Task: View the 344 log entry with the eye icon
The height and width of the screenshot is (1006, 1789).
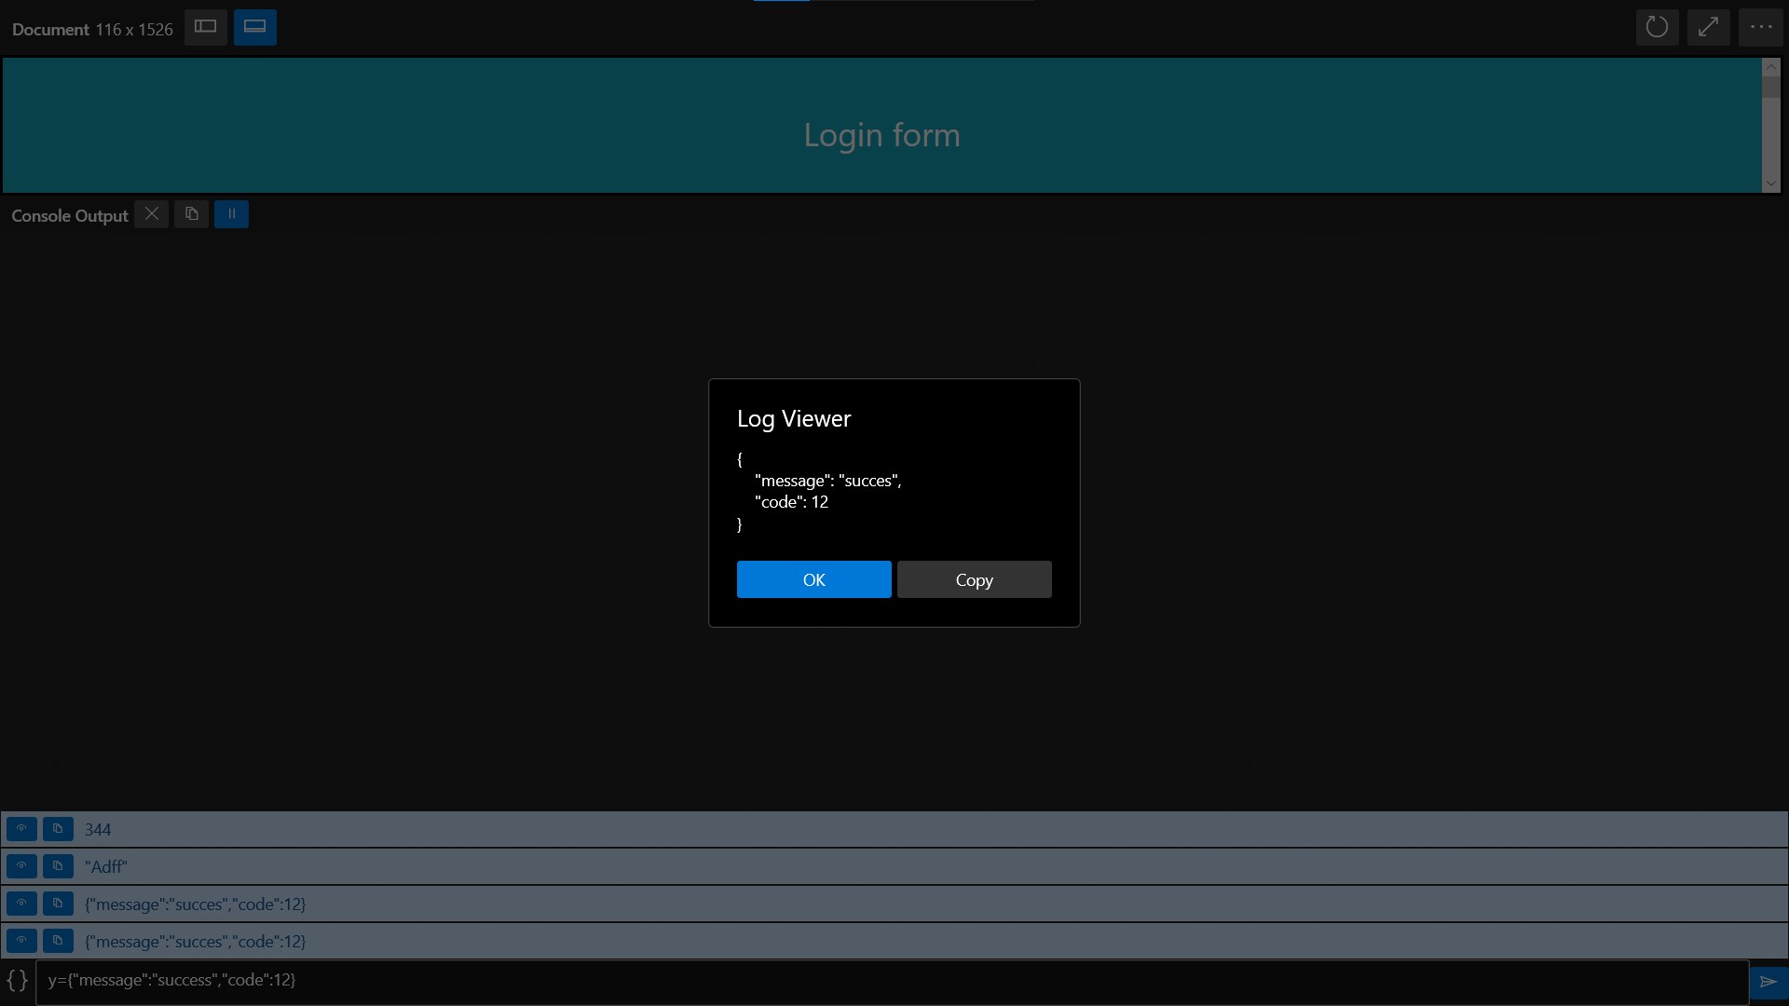Action: (x=21, y=829)
